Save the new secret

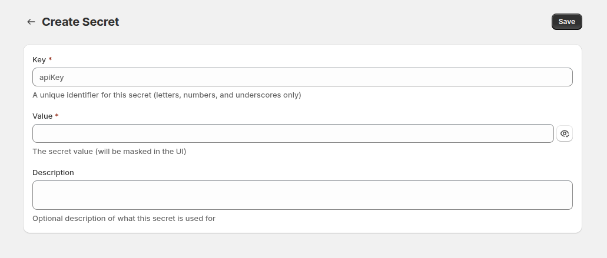[566, 22]
